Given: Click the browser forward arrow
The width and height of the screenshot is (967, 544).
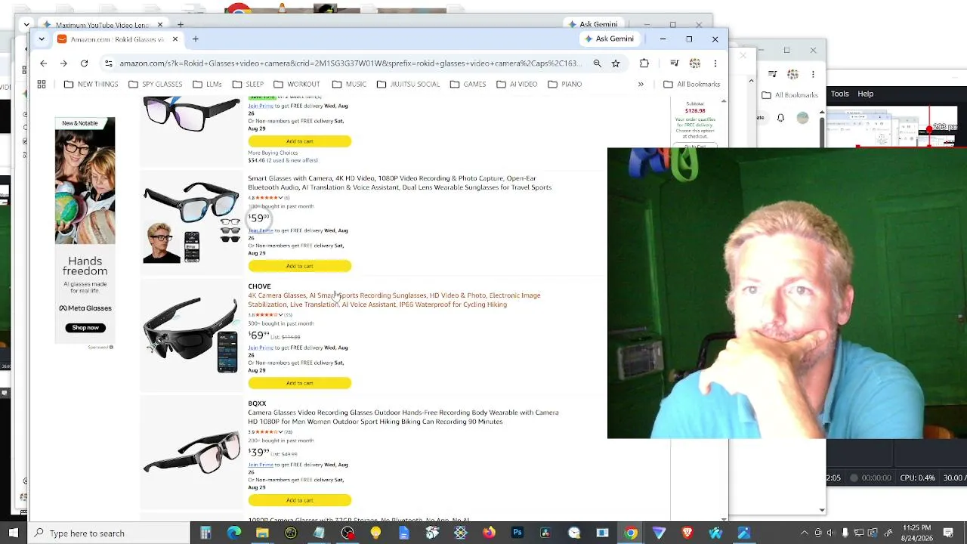Looking at the screenshot, I should pos(63,63).
